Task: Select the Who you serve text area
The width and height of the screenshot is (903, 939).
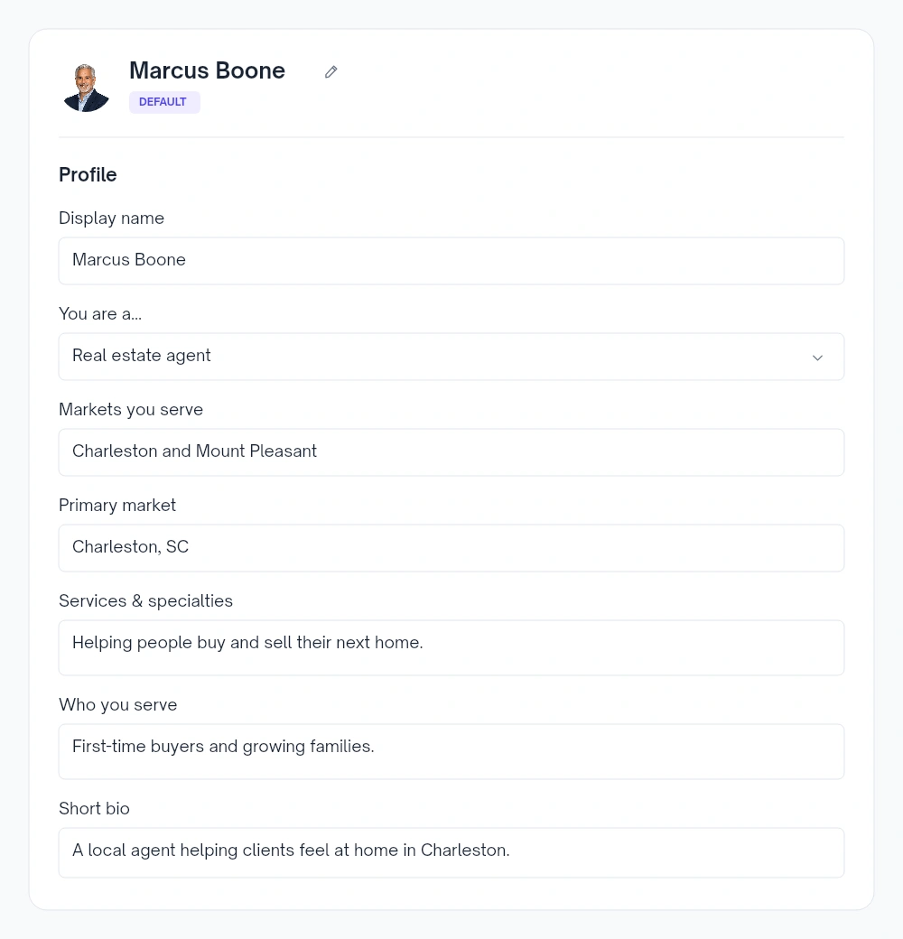Action: pos(451,751)
